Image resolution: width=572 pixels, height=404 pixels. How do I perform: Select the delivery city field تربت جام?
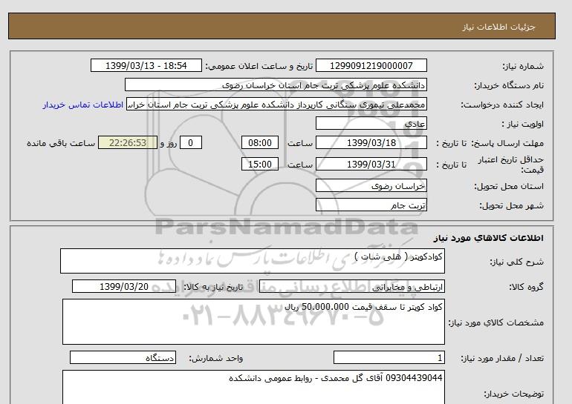(x=371, y=205)
